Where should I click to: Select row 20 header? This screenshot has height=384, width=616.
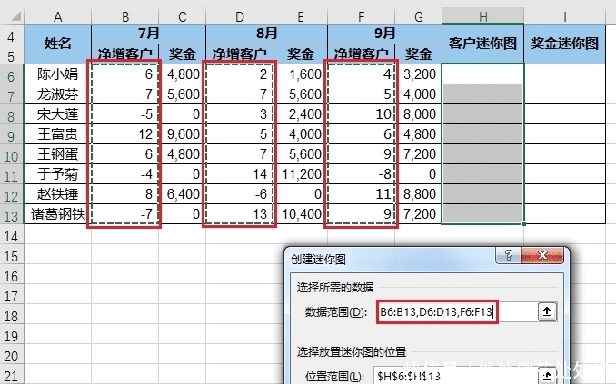(x=12, y=356)
